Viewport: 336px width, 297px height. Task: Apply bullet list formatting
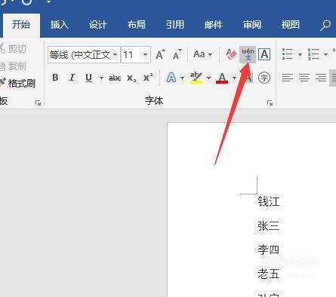pos(288,54)
